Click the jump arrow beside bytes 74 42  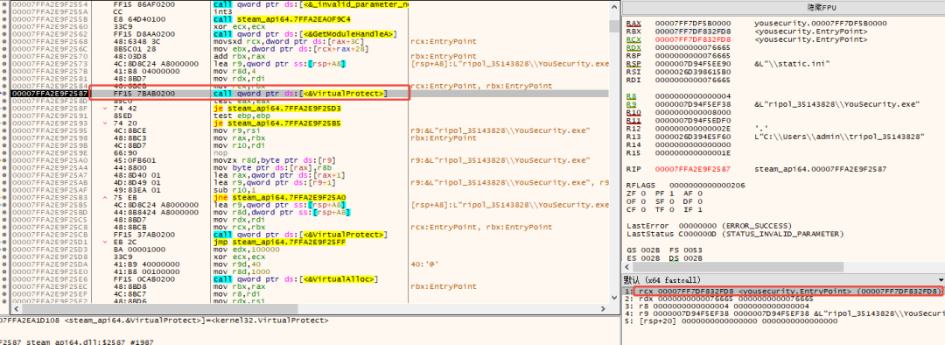coord(106,108)
